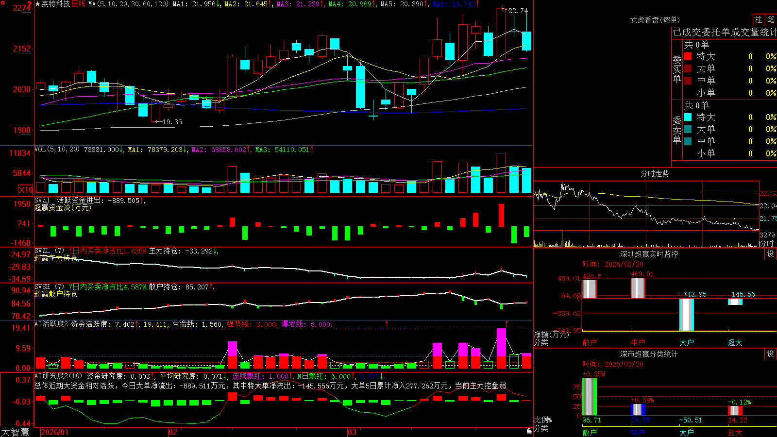This screenshot has height=437, width=777.
Task: Select the 02 month marker on timeline
Action: (x=173, y=432)
